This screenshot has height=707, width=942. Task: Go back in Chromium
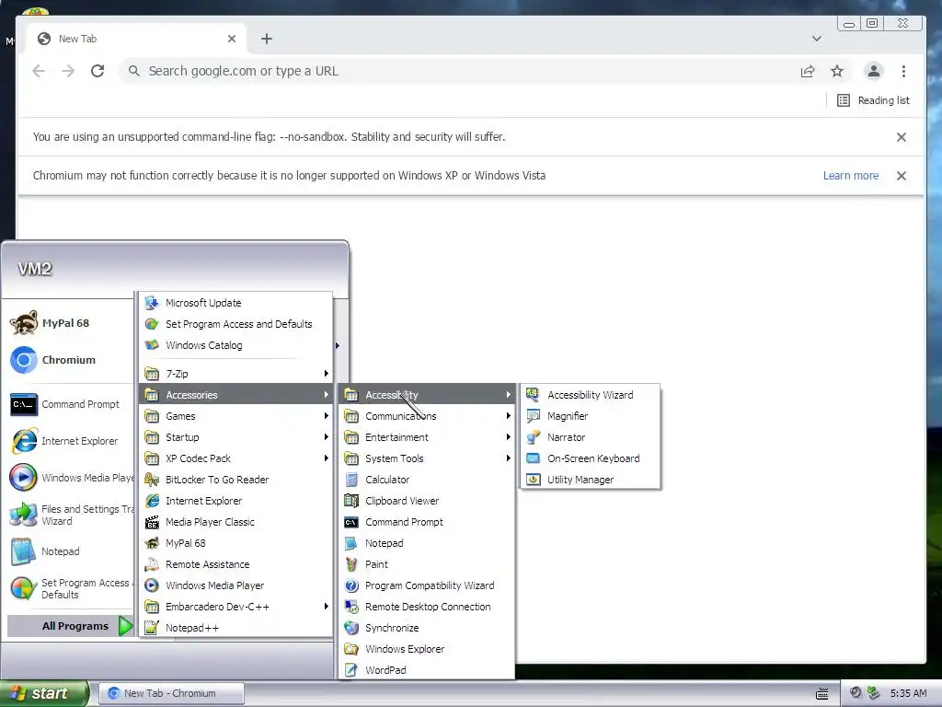pos(39,71)
